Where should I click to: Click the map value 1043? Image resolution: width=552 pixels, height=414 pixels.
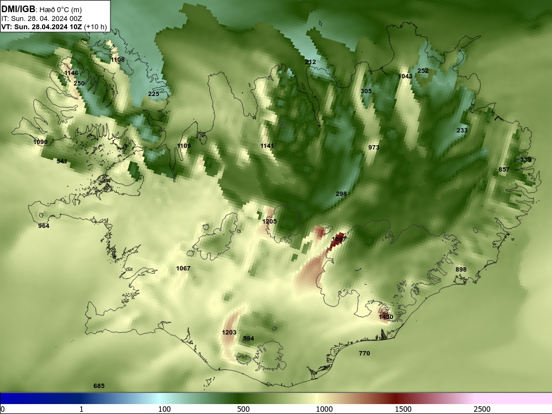pyautogui.click(x=405, y=76)
